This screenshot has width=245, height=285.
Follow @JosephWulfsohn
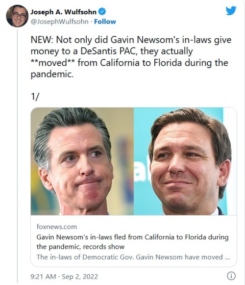click(x=105, y=22)
